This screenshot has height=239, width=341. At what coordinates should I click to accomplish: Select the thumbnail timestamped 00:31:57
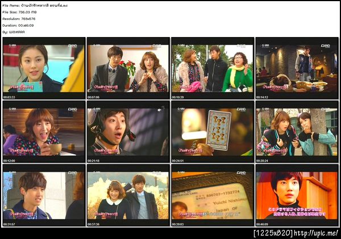point(44,195)
